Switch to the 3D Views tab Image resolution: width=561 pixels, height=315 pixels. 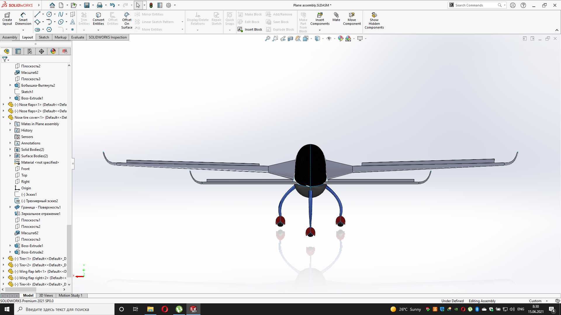point(46,295)
